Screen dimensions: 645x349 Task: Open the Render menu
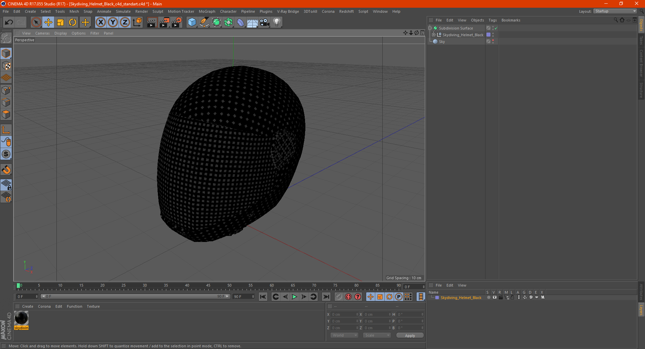point(141,11)
